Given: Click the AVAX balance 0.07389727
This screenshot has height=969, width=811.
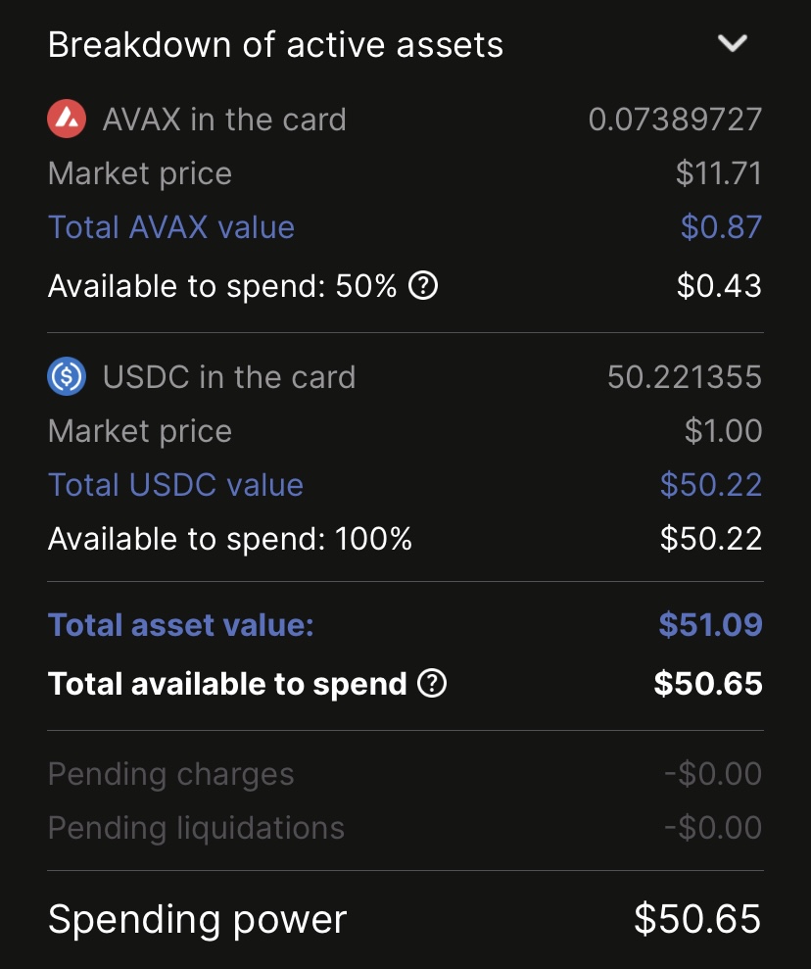Looking at the screenshot, I should click(x=675, y=120).
